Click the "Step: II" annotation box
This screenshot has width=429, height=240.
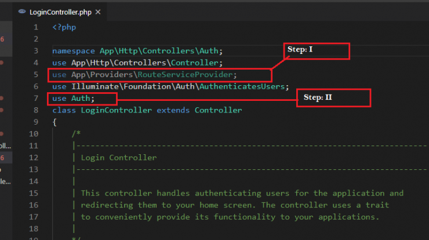(333, 97)
